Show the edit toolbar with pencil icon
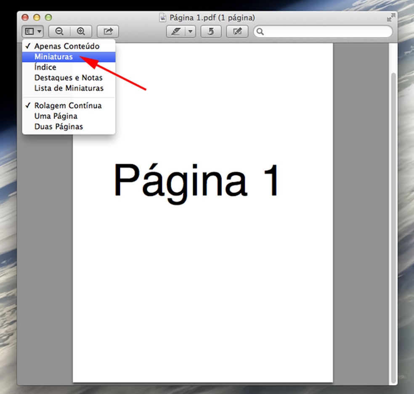Image resolution: width=414 pixels, height=394 pixels. tap(237, 32)
